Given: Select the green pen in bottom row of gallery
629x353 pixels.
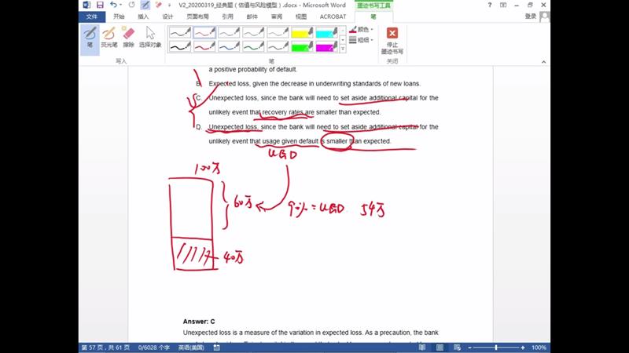Looking at the screenshot, I should 253,46.
